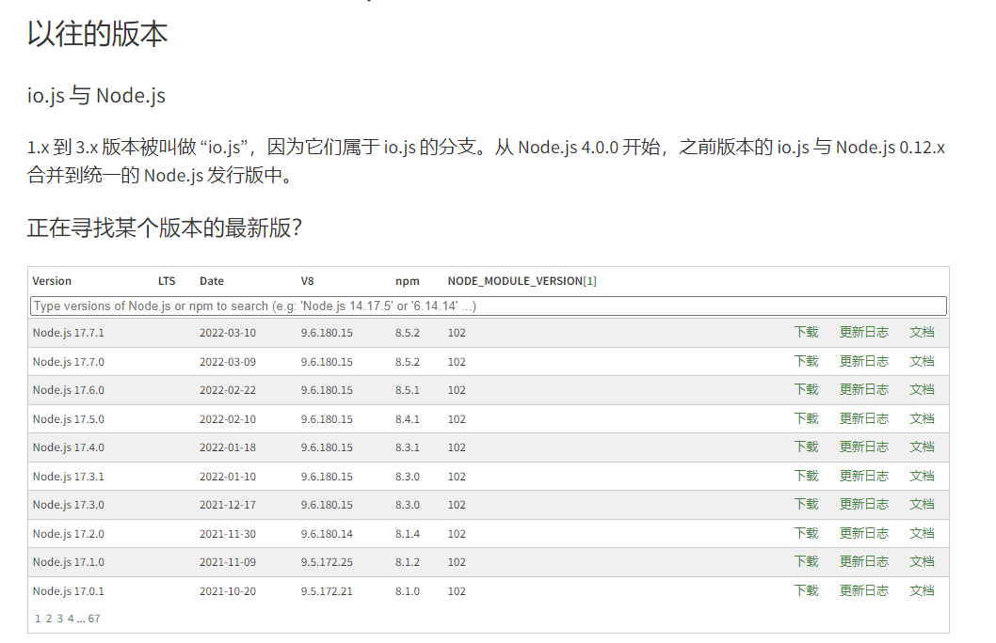Click the Date column header

[212, 281]
